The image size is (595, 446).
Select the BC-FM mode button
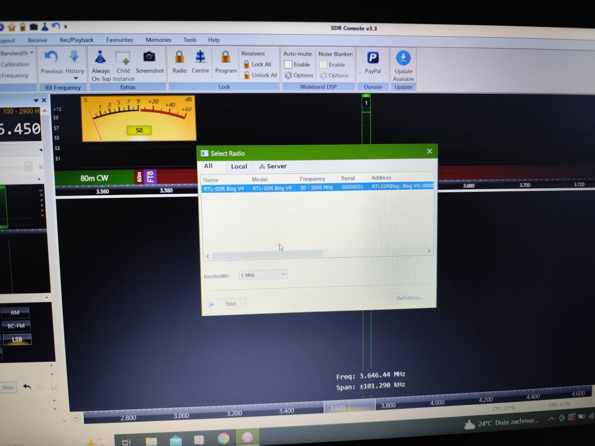(16, 326)
